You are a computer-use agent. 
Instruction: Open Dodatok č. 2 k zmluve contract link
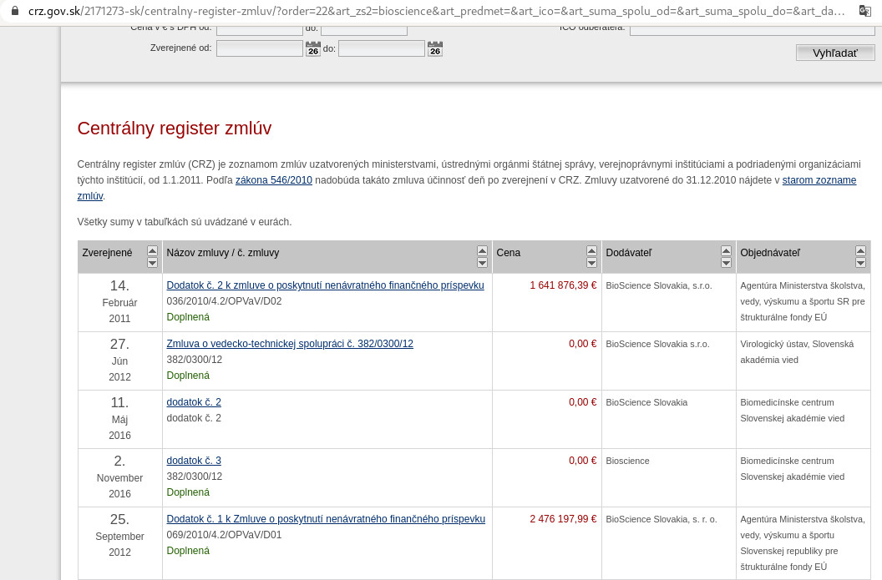tap(325, 285)
